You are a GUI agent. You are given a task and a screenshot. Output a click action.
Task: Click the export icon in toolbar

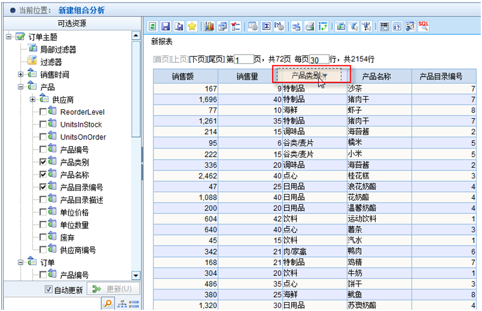click(x=297, y=26)
